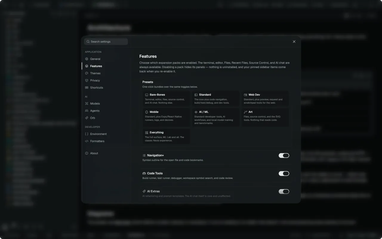
Task: Click the Web Dev preset icon
Action: 245,95
